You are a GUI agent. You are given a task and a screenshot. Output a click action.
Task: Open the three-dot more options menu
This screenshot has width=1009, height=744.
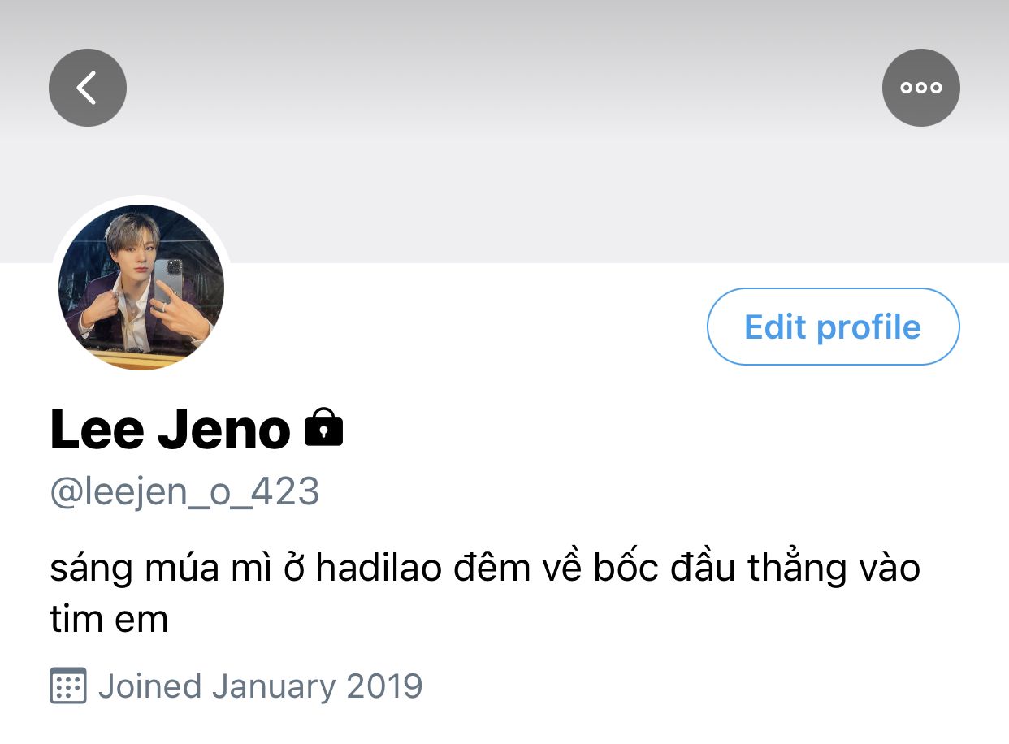(921, 88)
